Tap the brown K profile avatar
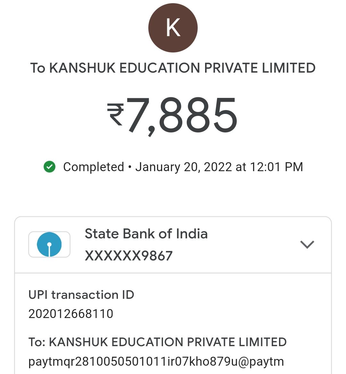Image resolution: width=346 pixels, height=374 pixels. (173, 28)
